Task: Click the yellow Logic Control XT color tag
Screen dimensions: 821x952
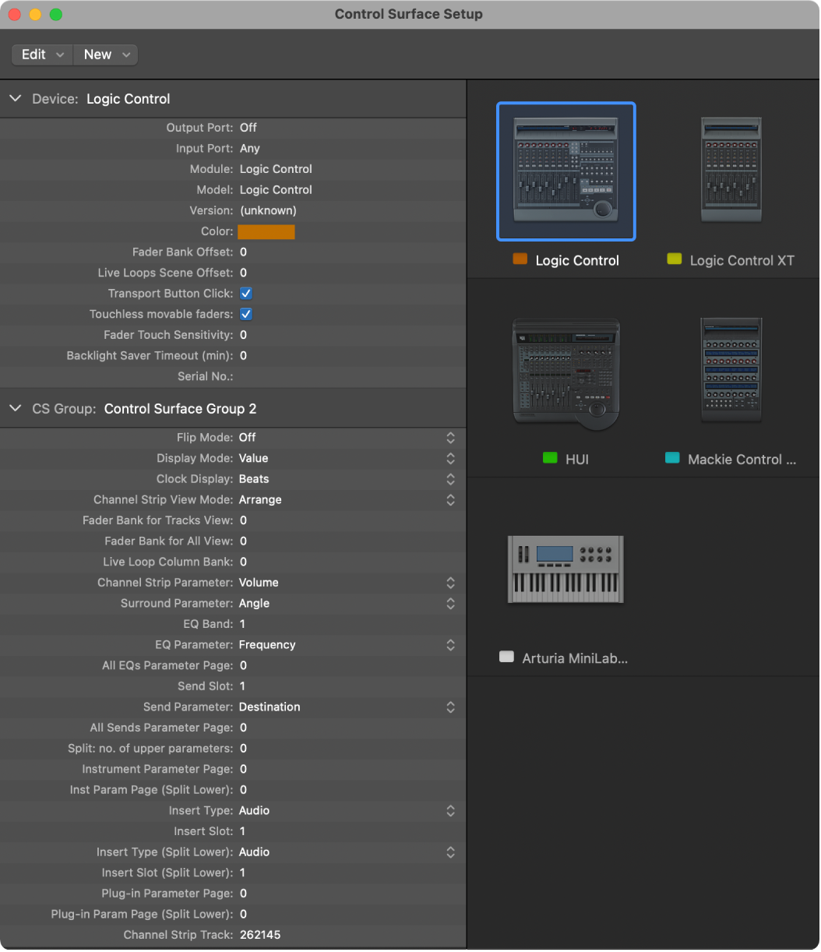Action: [x=675, y=259]
